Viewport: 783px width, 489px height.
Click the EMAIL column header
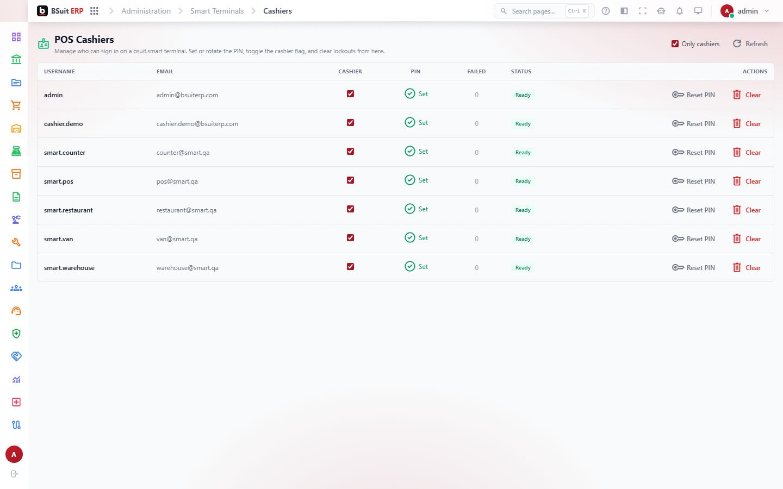[x=165, y=71]
